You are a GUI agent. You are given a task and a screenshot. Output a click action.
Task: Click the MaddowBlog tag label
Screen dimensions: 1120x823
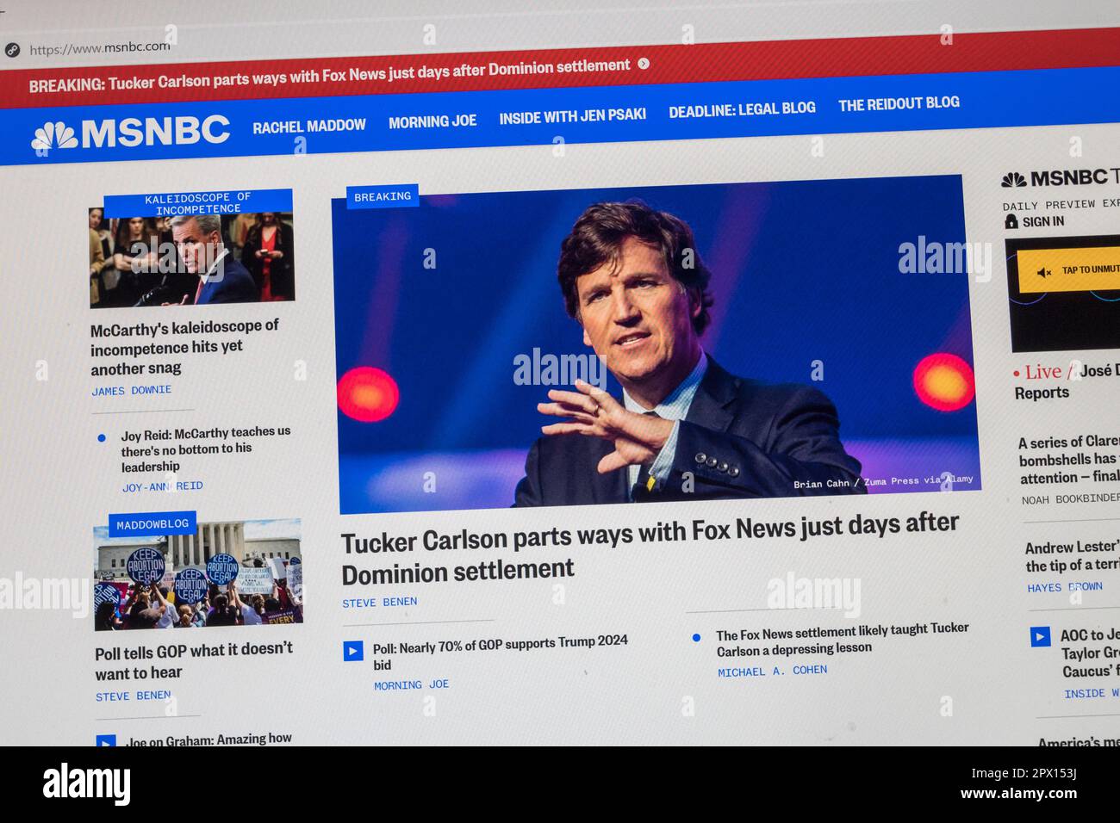click(152, 523)
